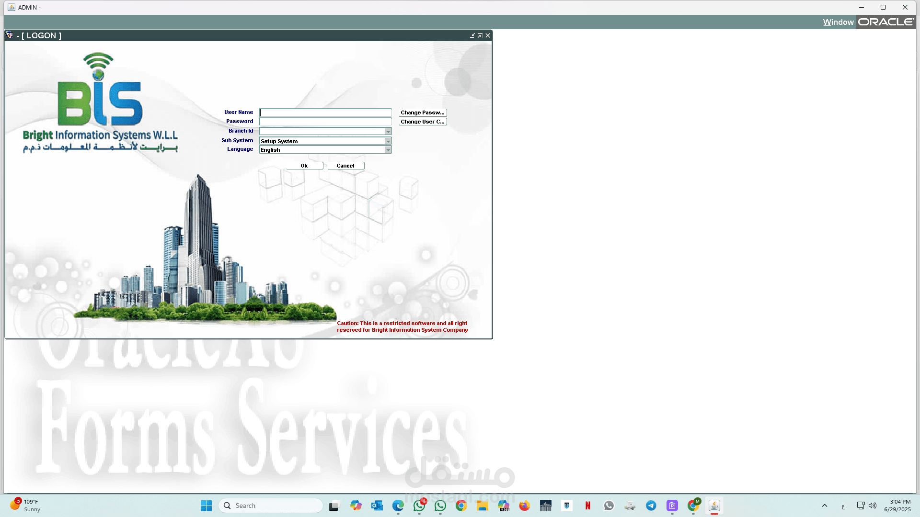Open the Netflix taskbar icon
The width and height of the screenshot is (920, 517).
click(x=588, y=506)
